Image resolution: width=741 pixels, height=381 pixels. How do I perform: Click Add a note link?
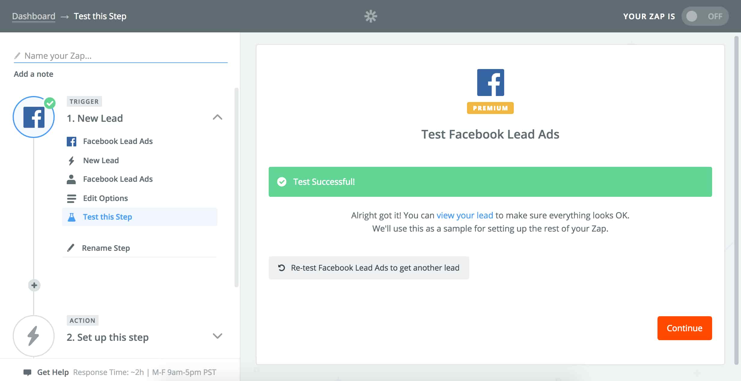click(x=33, y=74)
